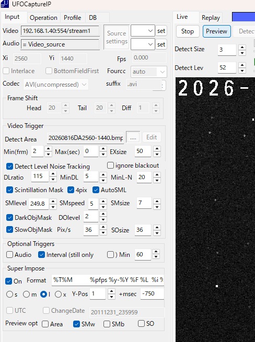The image size is (255, 342).
Task: Open Detect Area file browse button
Action: [133, 138]
